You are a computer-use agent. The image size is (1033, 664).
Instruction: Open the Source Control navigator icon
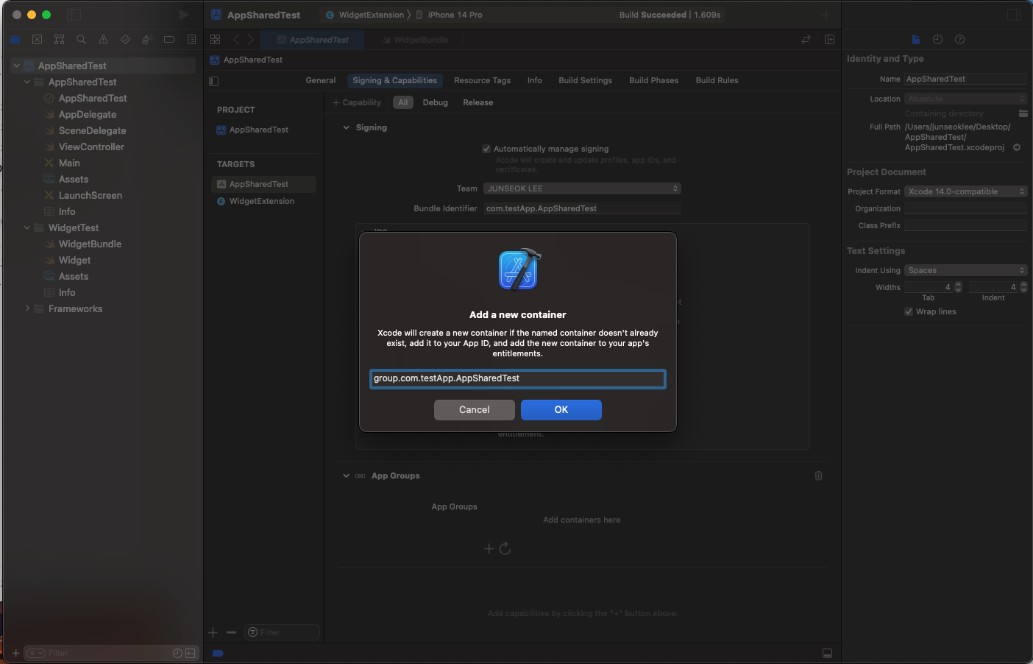[x=37, y=40]
